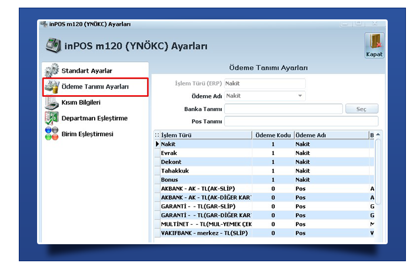Select the Nakit row in the table
The image size is (413, 263).
[264, 144]
